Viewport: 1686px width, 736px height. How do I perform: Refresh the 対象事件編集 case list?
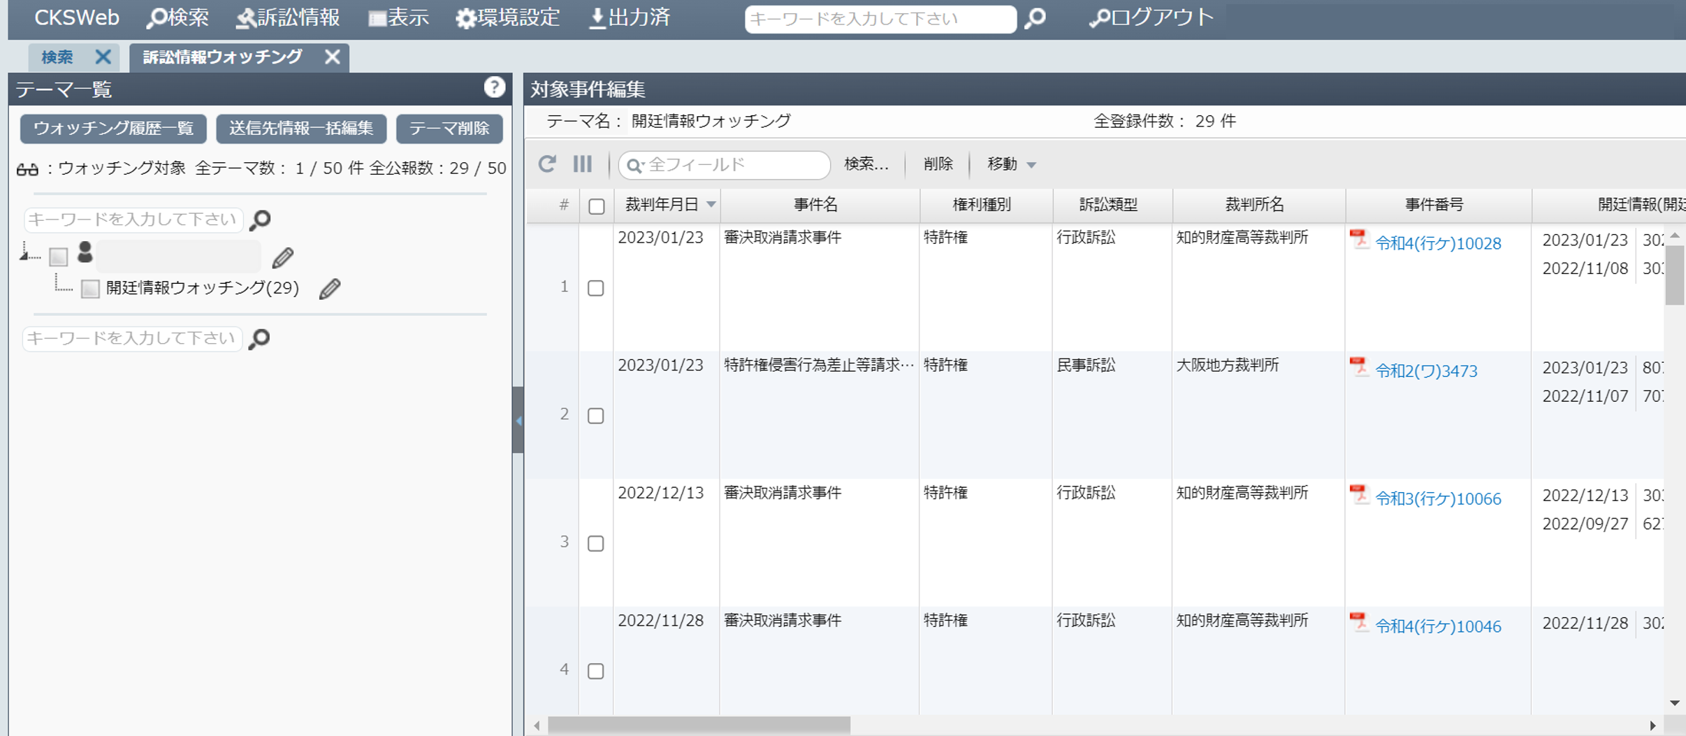(547, 165)
